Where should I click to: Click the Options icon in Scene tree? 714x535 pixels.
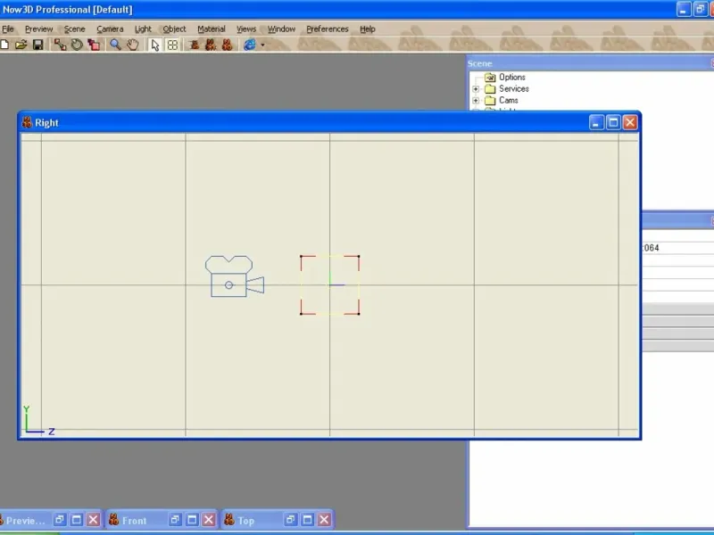tap(490, 78)
